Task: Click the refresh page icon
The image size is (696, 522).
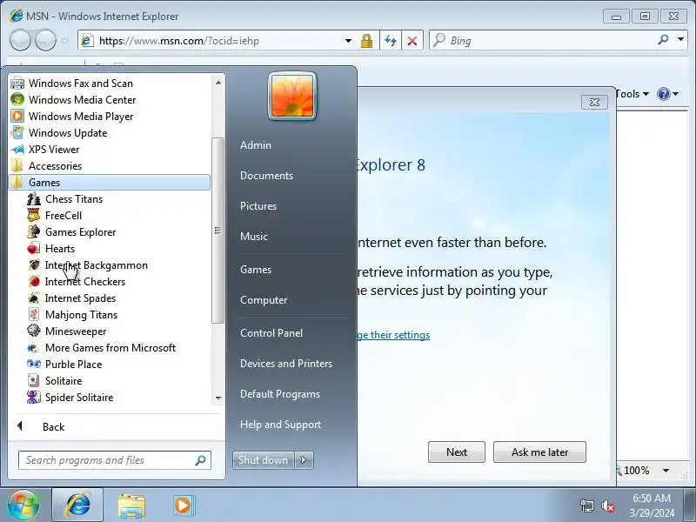Action: (391, 41)
